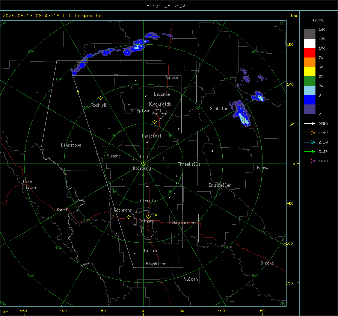
Task: Click the red 100 color swatch
Action: coord(309,53)
